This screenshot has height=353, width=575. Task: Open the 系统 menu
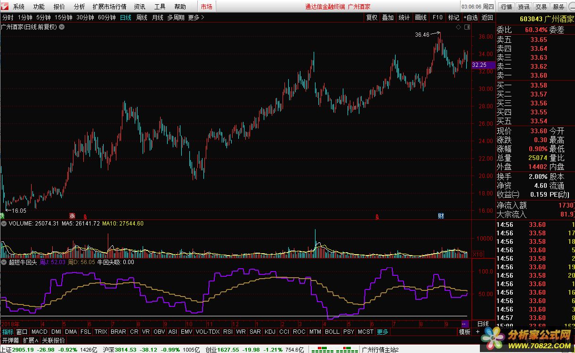[19, 7]
